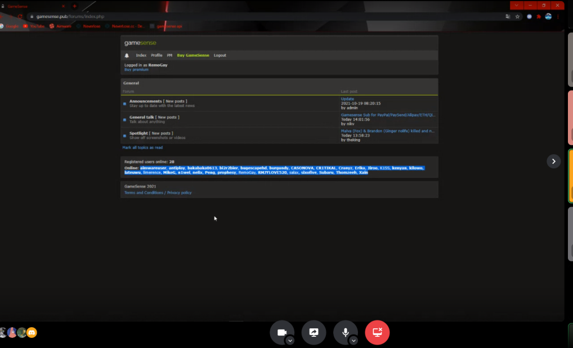The height and width of the screenshot is (348, 573).
Task: Open the tab search dropdown chevron
Action: (516, 6)
